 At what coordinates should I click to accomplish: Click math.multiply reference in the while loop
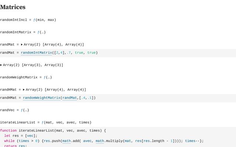pyautogui.click(x=109, y=141)
